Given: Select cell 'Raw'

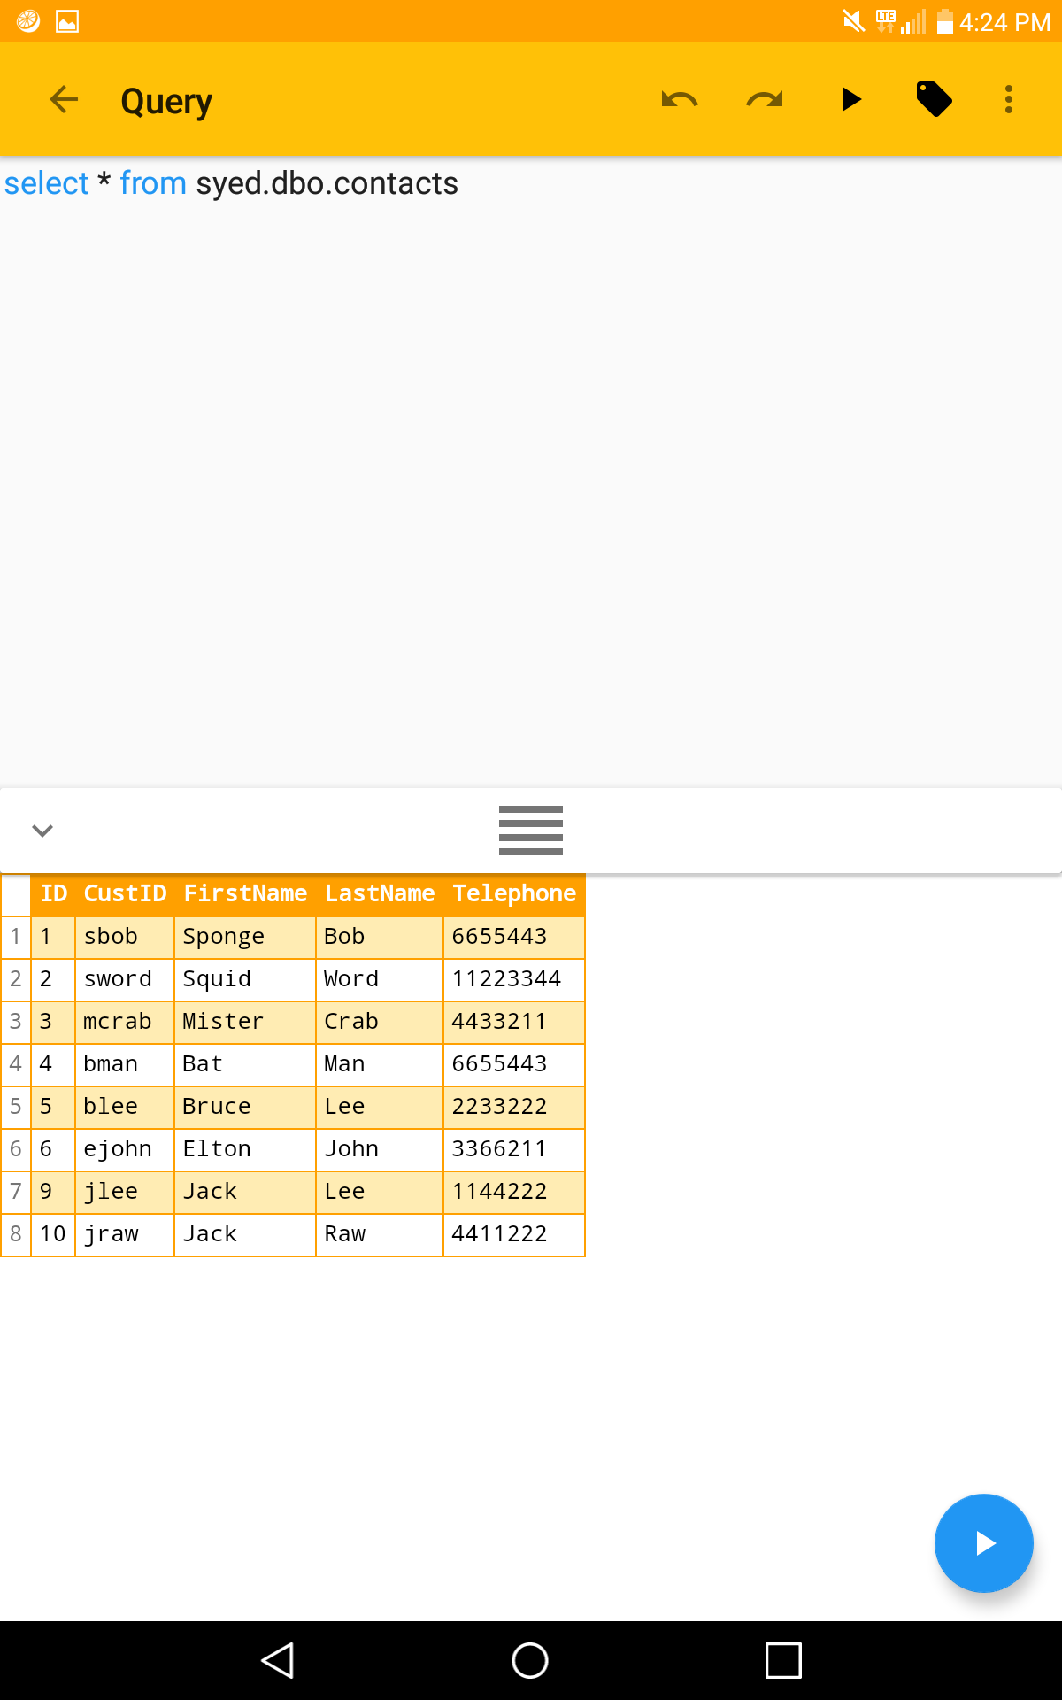Looking at the screenshot, I should click(x=380, y=1234).
